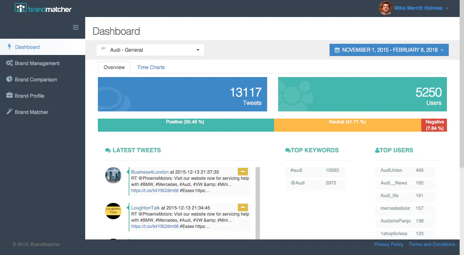Image resolution: width=464 pixels, height=255 pixels.
Task: Click the Dashboard page heading
Action: coord(116,31)
